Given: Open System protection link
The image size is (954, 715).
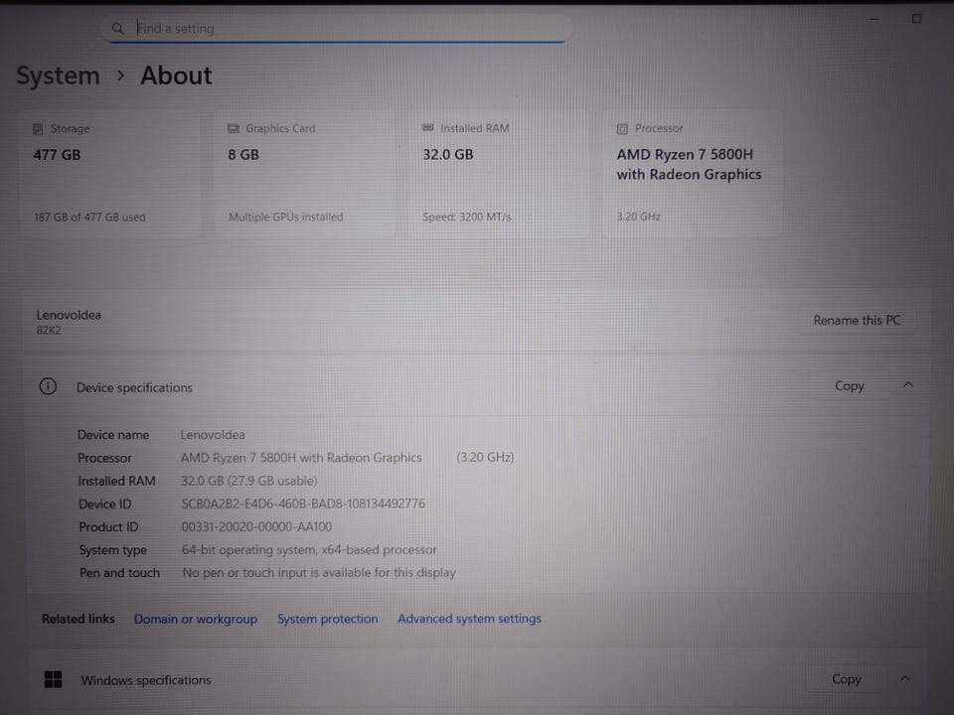Looking at the screenshot, I should pyautogui.click(x=328, y=619).
